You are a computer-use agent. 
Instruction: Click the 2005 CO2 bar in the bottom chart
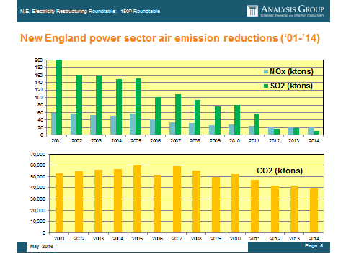tap(137, 199)
